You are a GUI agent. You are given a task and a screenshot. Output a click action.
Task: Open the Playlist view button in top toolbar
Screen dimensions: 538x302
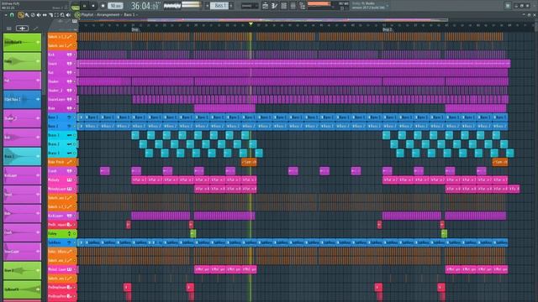point(266,6)
